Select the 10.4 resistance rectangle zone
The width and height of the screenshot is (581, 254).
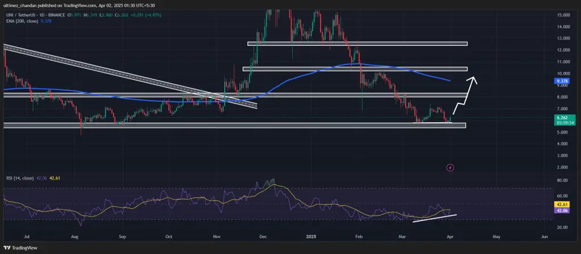coord(355,68)
